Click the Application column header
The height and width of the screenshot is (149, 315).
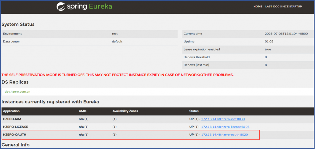(x=11, y=111)
